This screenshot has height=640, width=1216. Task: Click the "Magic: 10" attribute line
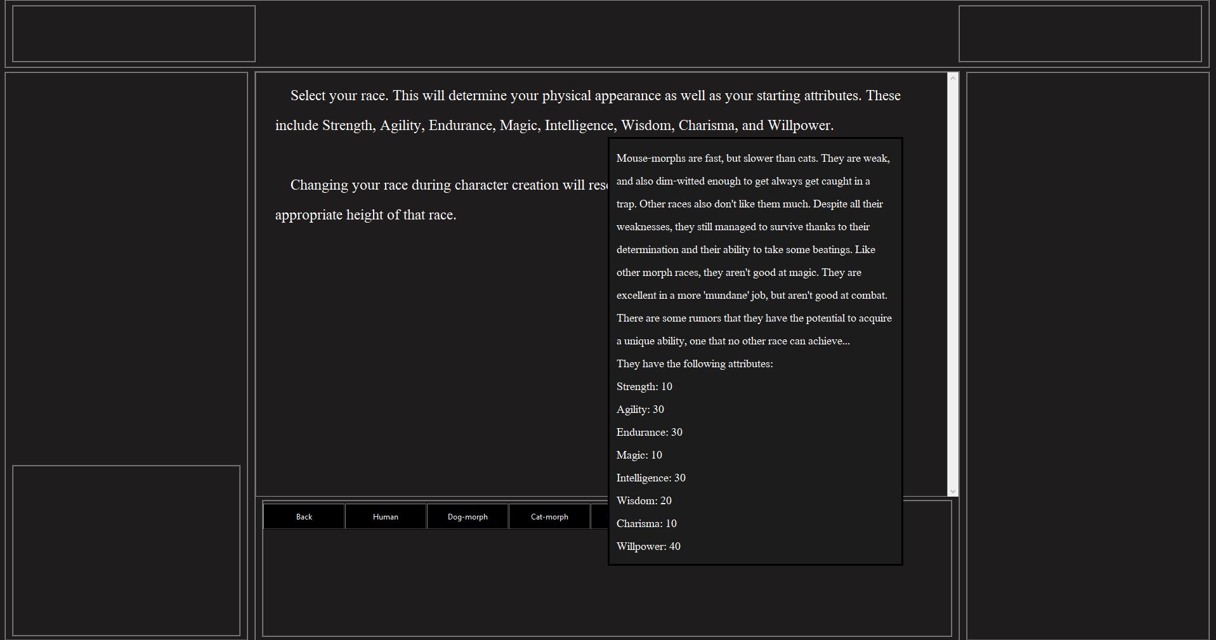(x=639, y=455)
